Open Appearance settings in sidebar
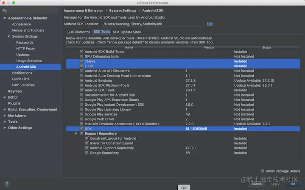Image resolution: width=305 pixels, height=190 pixels. (21, 24)
